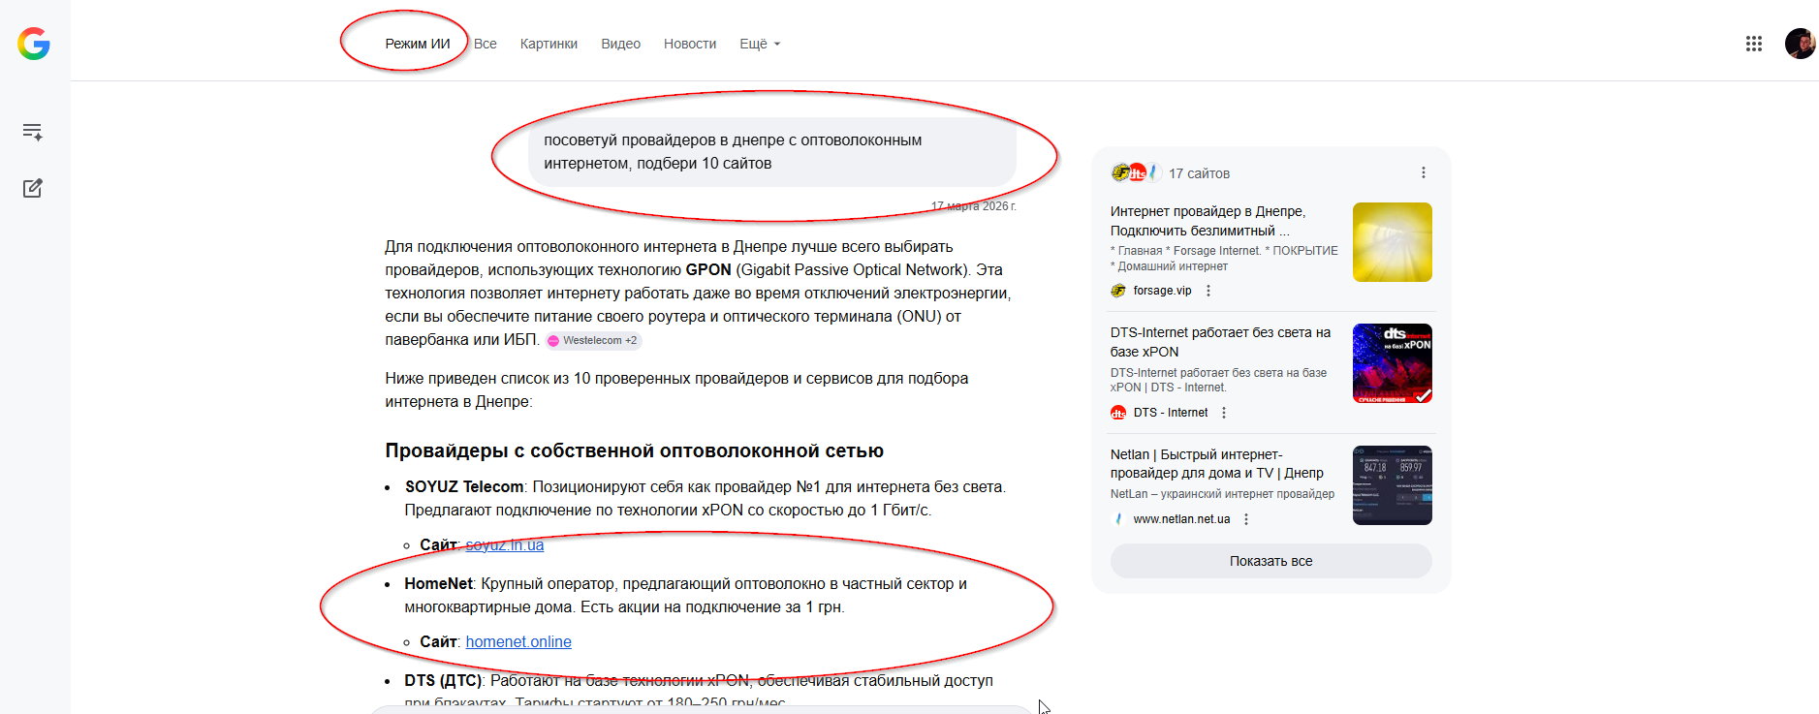
Task: Open the soyuz.in.ua link
Action: [x=505, y=544]
